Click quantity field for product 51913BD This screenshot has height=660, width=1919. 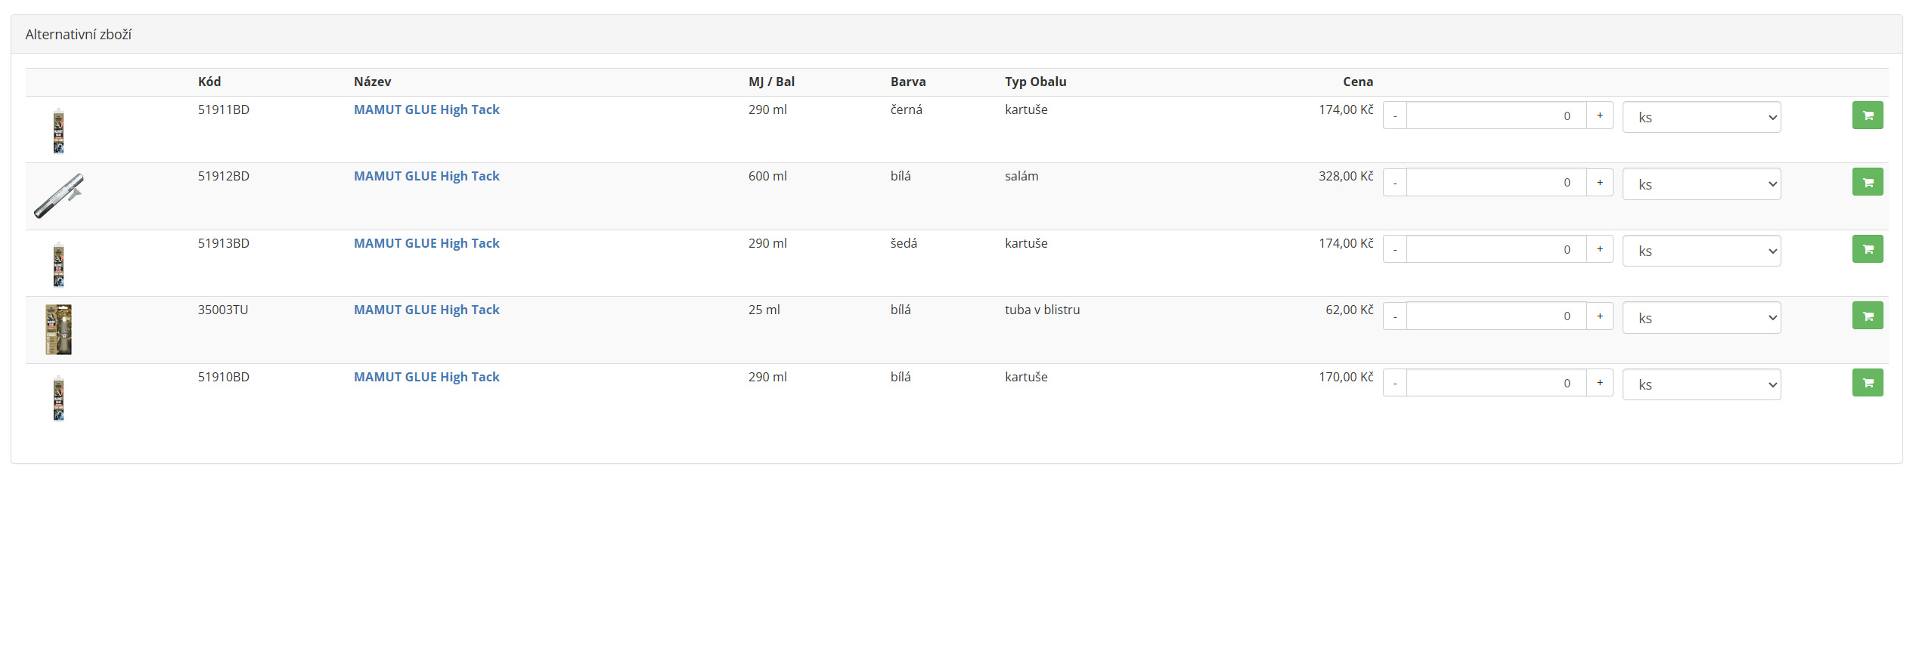(x=1496, y=249)
